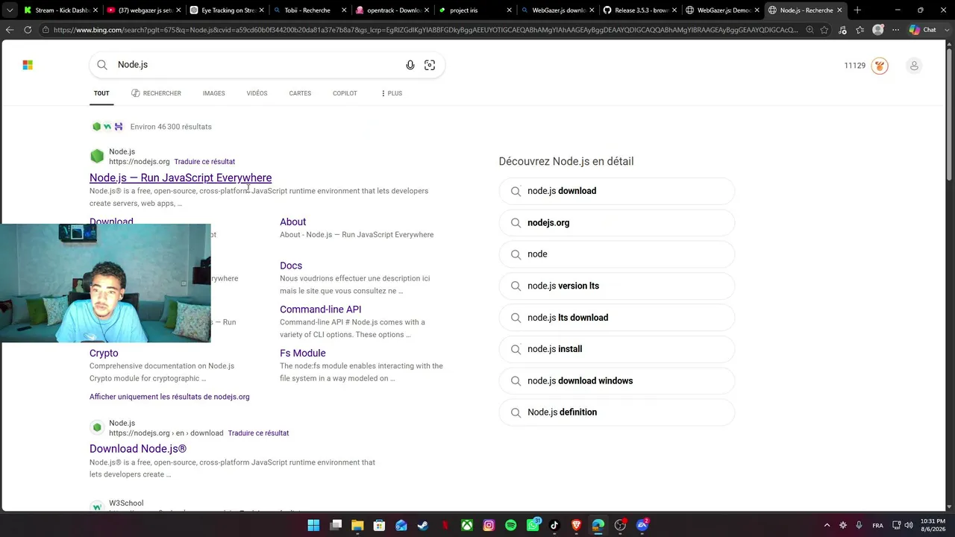
Task: Open TikTok from the taskbar
Action: pyautogui.click(x=554, y=525)
